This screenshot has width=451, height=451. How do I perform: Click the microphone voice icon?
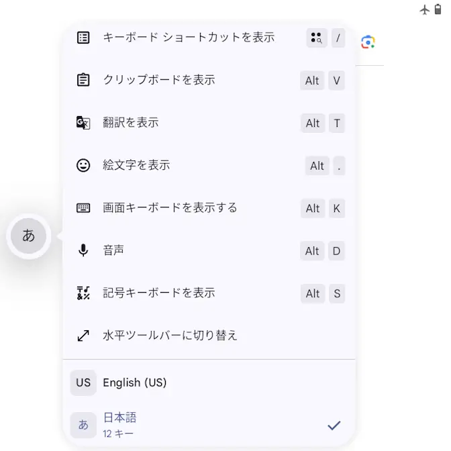(83, 251)
